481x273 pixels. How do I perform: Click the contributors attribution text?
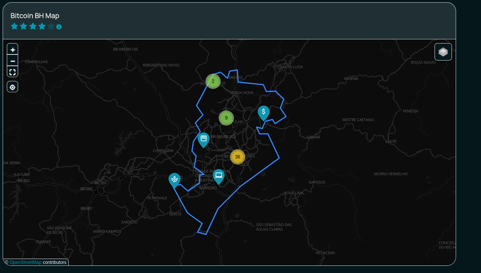pyautogui.click(x=54, y=262)
